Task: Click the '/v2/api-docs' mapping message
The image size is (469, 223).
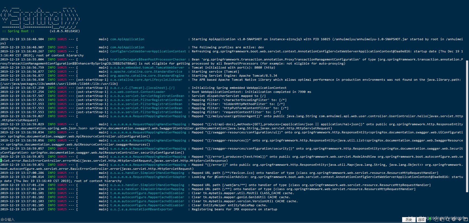Action: tap(327, 124)
